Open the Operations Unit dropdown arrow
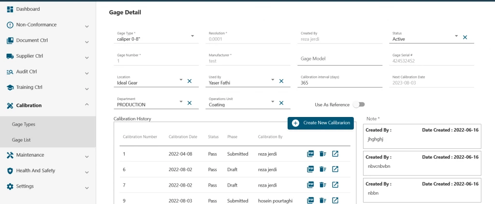The width and height of the screenshot is (495, 204). [273, 102]
